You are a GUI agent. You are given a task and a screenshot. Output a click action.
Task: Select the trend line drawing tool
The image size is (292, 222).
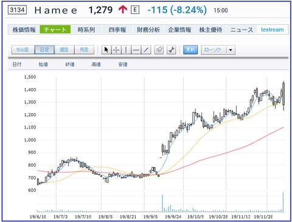[146, 50]
